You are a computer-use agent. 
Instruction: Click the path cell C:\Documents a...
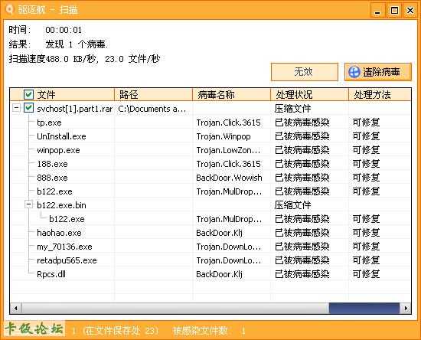click(x=152, y=109)
